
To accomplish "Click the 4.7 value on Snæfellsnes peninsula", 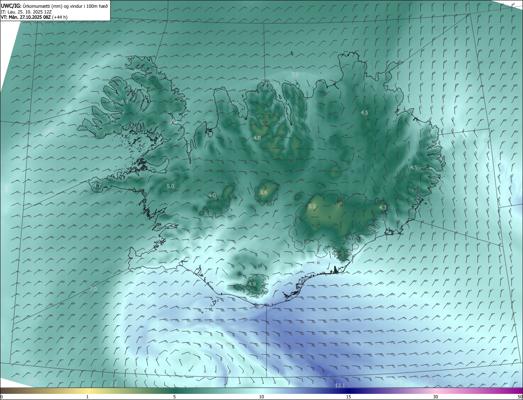I will point(97,186).
